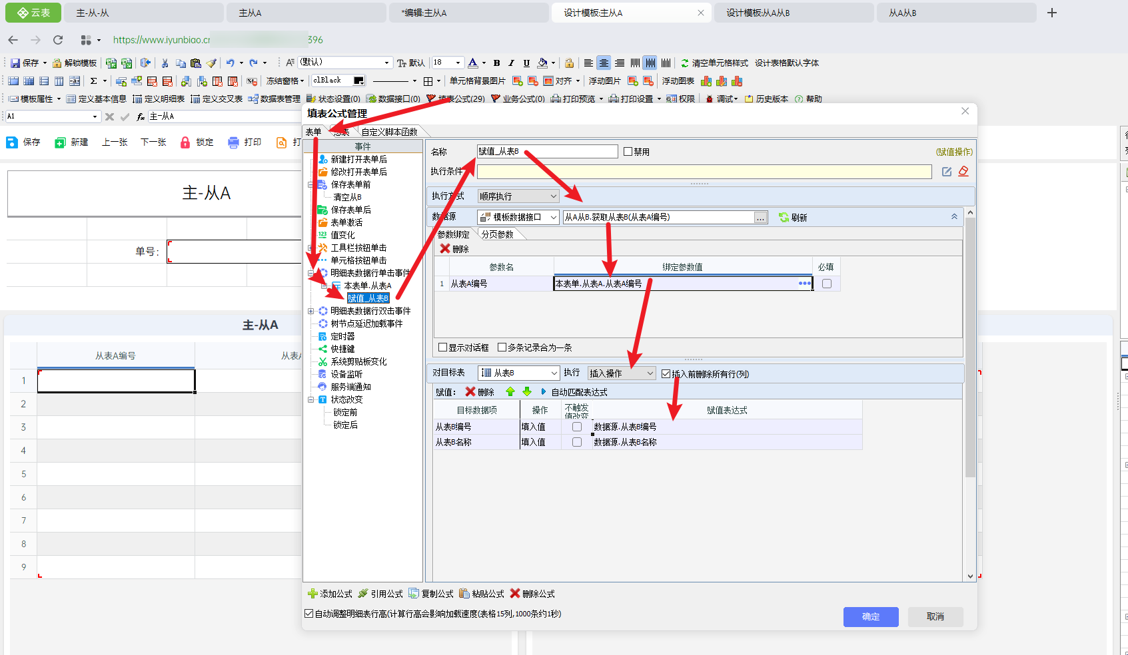Click the scissors cut icon
Image resolution: width=1128 pixels, height=655 pixels.
[165, 63]
